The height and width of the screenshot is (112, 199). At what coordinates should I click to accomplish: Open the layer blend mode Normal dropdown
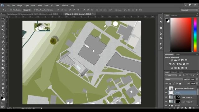[174, 80]
